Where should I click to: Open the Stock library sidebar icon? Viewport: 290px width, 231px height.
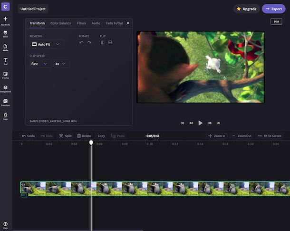[x=5, y=34]
